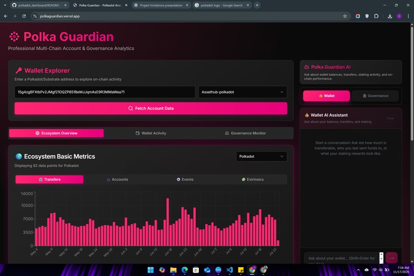Click the tallest bar near Jun 18

pos(167,222)
